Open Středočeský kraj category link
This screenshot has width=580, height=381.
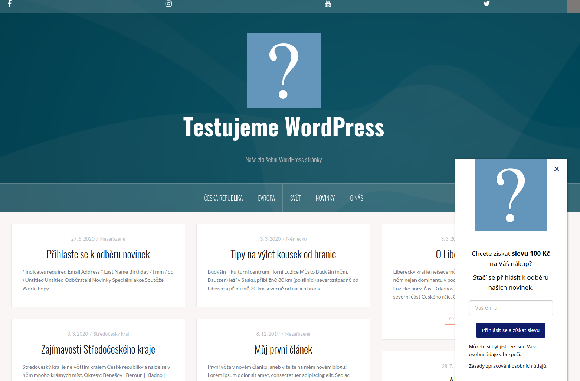point(111,334)
